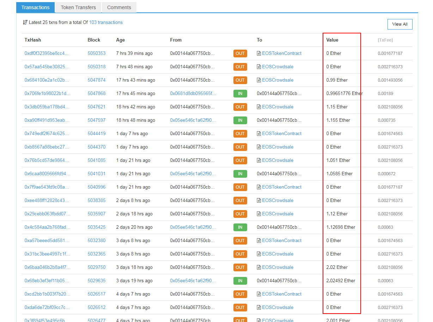This screenshot has width=433, height=322.
Task: Click the OUT badge in block 5050353 row
Action: 240,53
